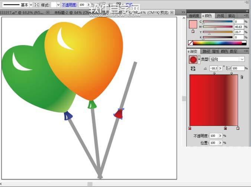Switch to the 外观 appearance tab
Viewport: 251px width, 187px height.
[220, 16]
